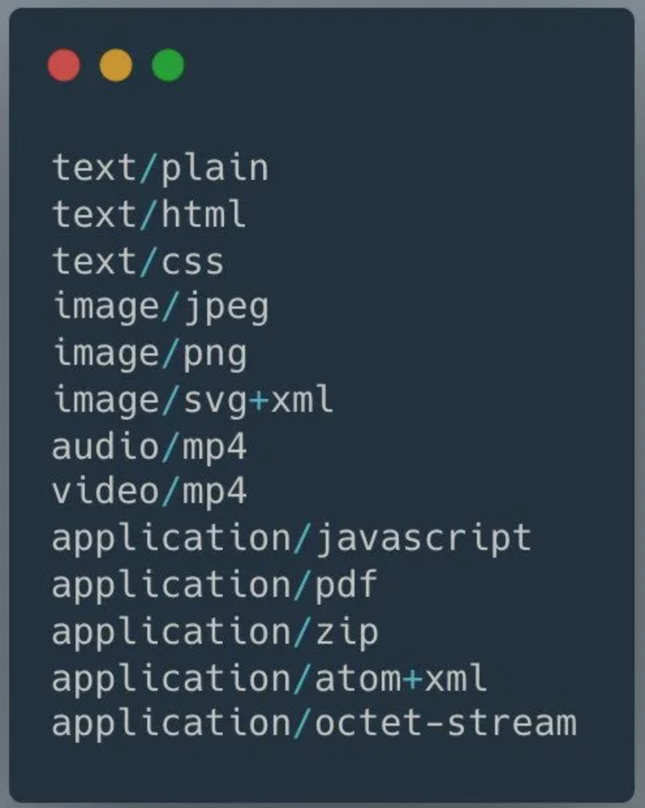
Task: Click the slash in application/javascript
Action: (301, 539)
